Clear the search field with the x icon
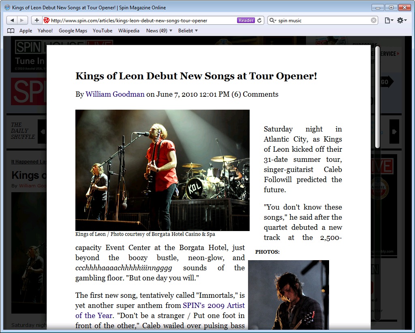415x333 pixels. tap(373, 20)
